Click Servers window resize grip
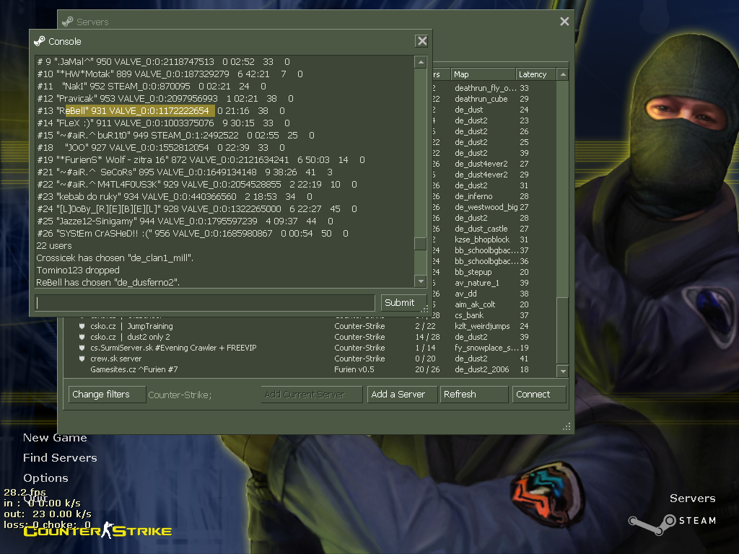739x554 pixels. [567, 426]
